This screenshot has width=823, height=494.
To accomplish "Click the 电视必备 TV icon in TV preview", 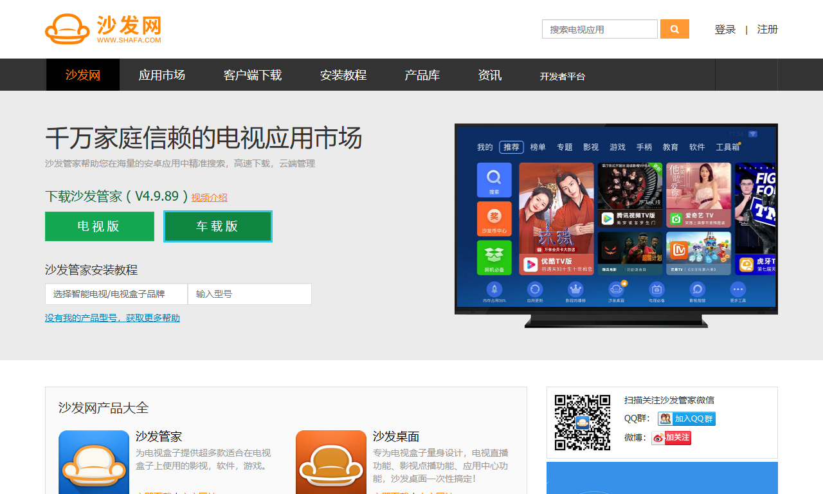I will (656, 289).
